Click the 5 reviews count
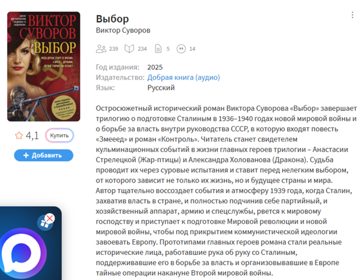Screen dimensions: 364x280 point(168,49)
